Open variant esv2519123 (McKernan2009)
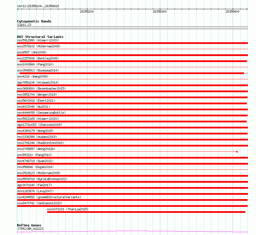Viewport: 256px width, 235px height. [39, 173]
